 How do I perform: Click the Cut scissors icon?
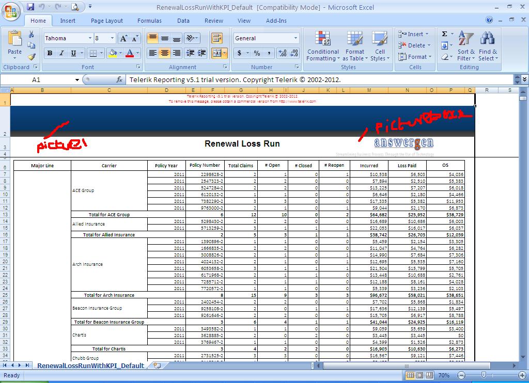click(x=32, y=35)
